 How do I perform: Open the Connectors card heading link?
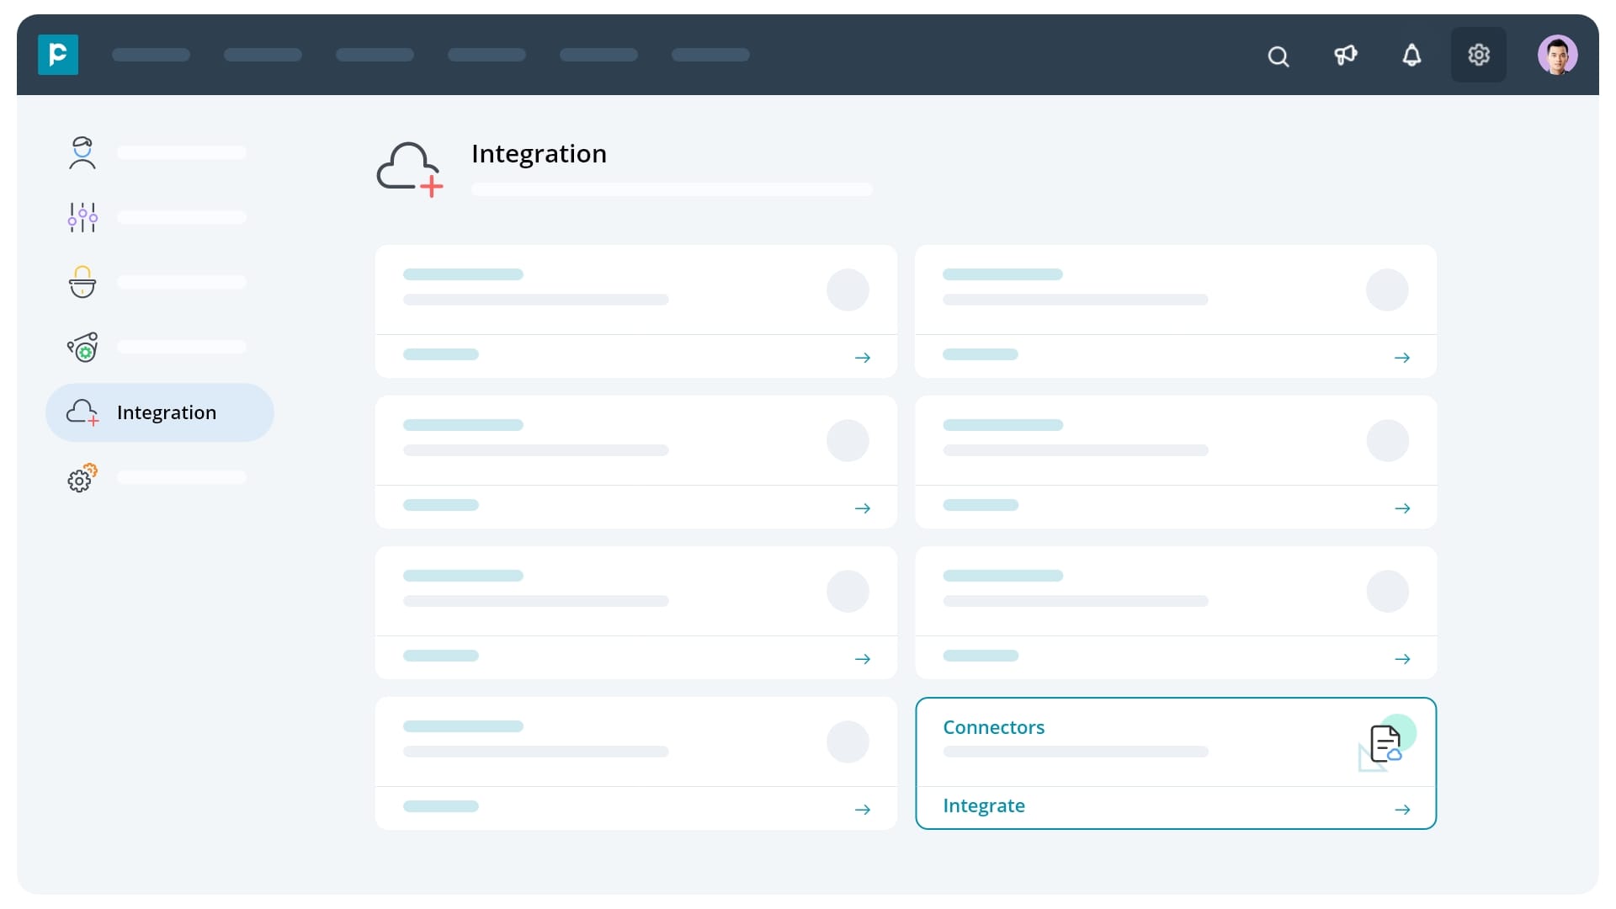pyautogui.click(x=994, y=727)
